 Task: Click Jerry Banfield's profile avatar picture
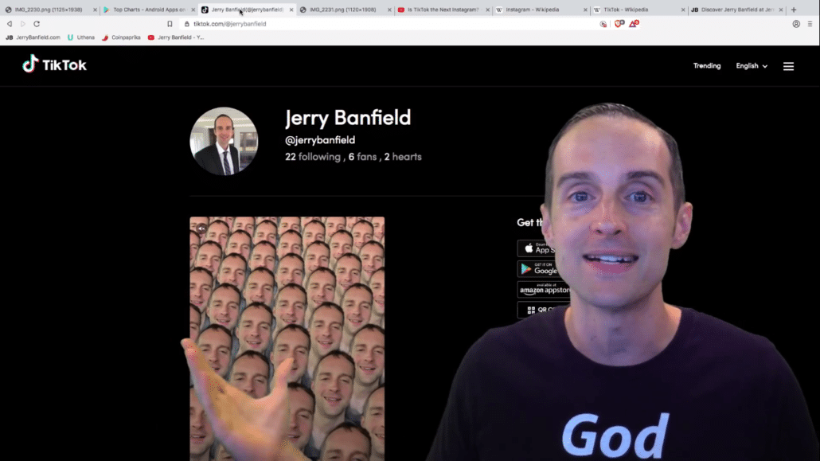tap(224, 141)
